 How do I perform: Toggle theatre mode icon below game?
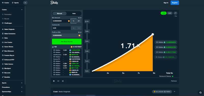pyautogui.click(x=58, y=81)
